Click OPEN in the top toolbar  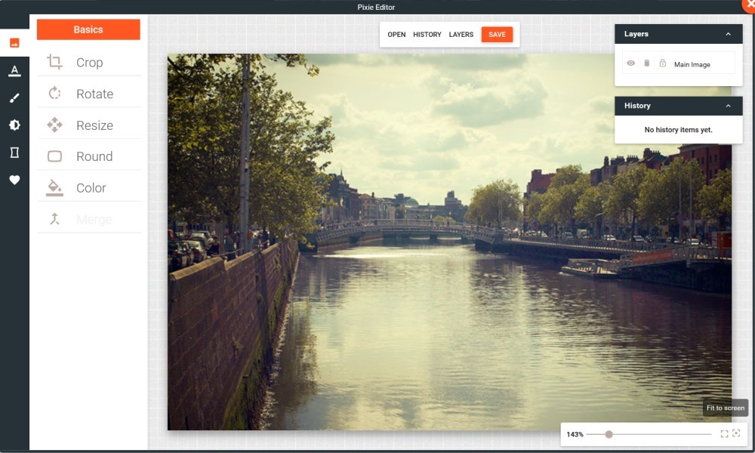(x=396, y=35)
